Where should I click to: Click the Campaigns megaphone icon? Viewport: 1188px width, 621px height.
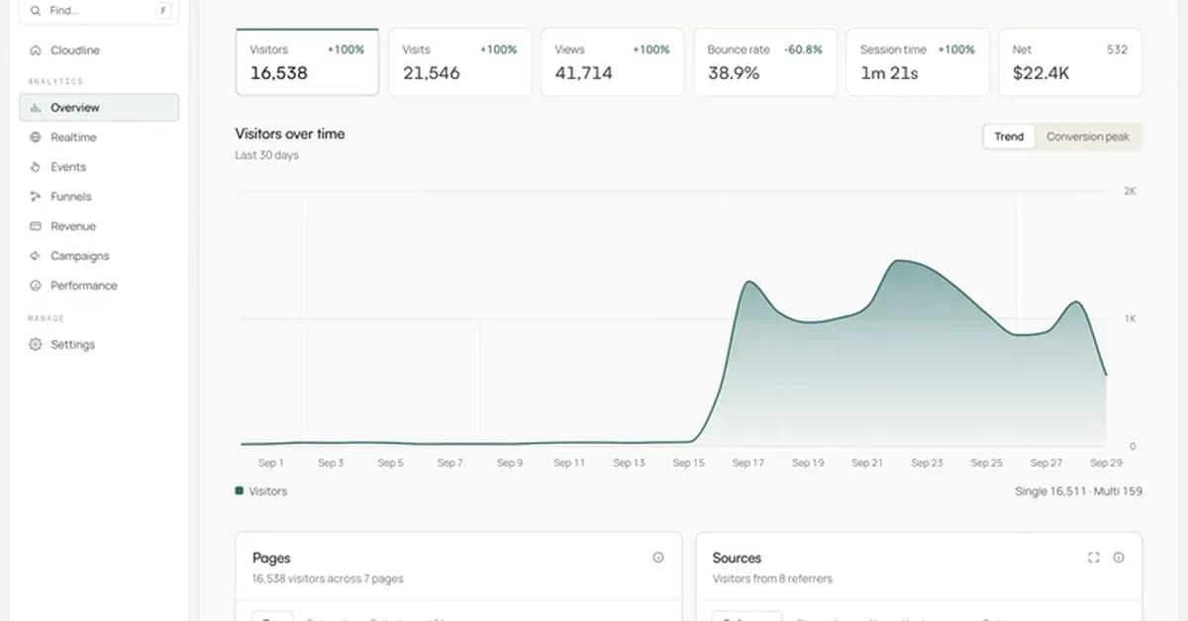click(x=36, y=256)
